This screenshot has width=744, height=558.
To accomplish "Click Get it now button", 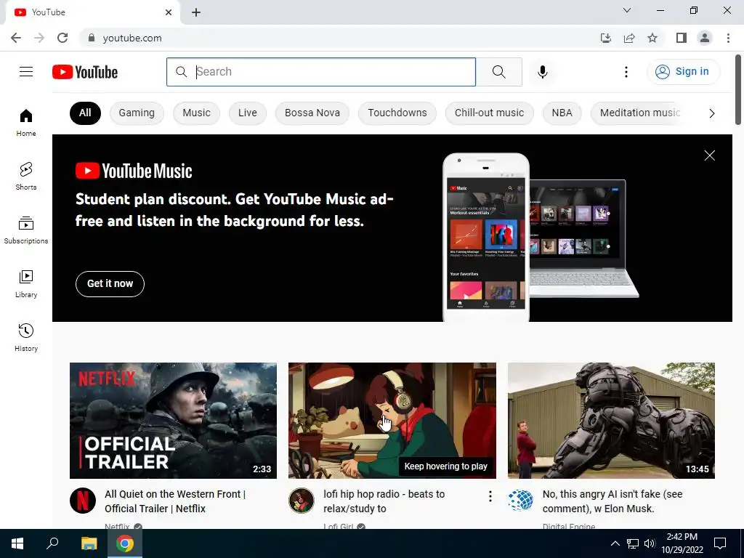I will 110,284.
